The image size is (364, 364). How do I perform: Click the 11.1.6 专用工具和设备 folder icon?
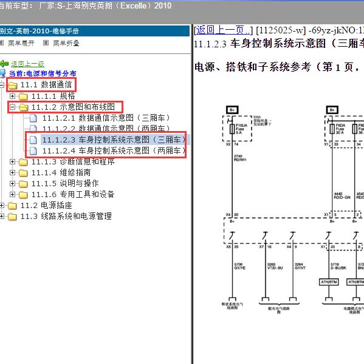coord(23,195)
